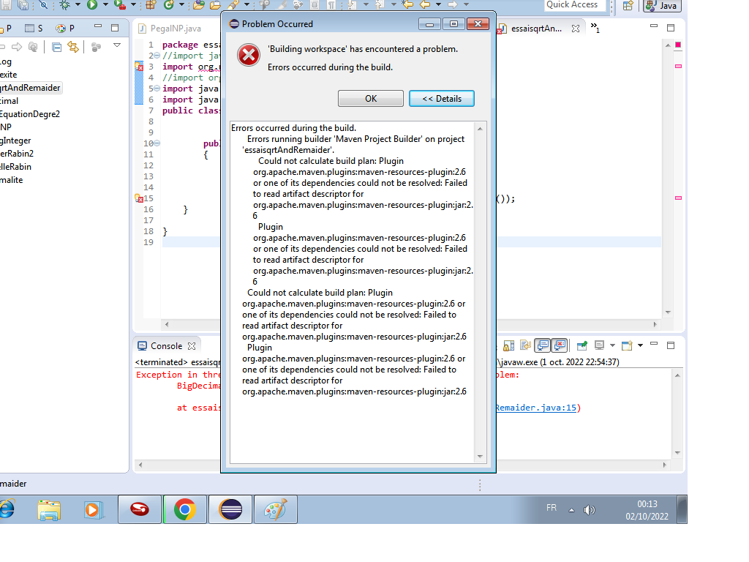The width and height of the screenshot is (749, 562).
Task: Open the Open Console dropdown arrow
Action: coord(640,345)
